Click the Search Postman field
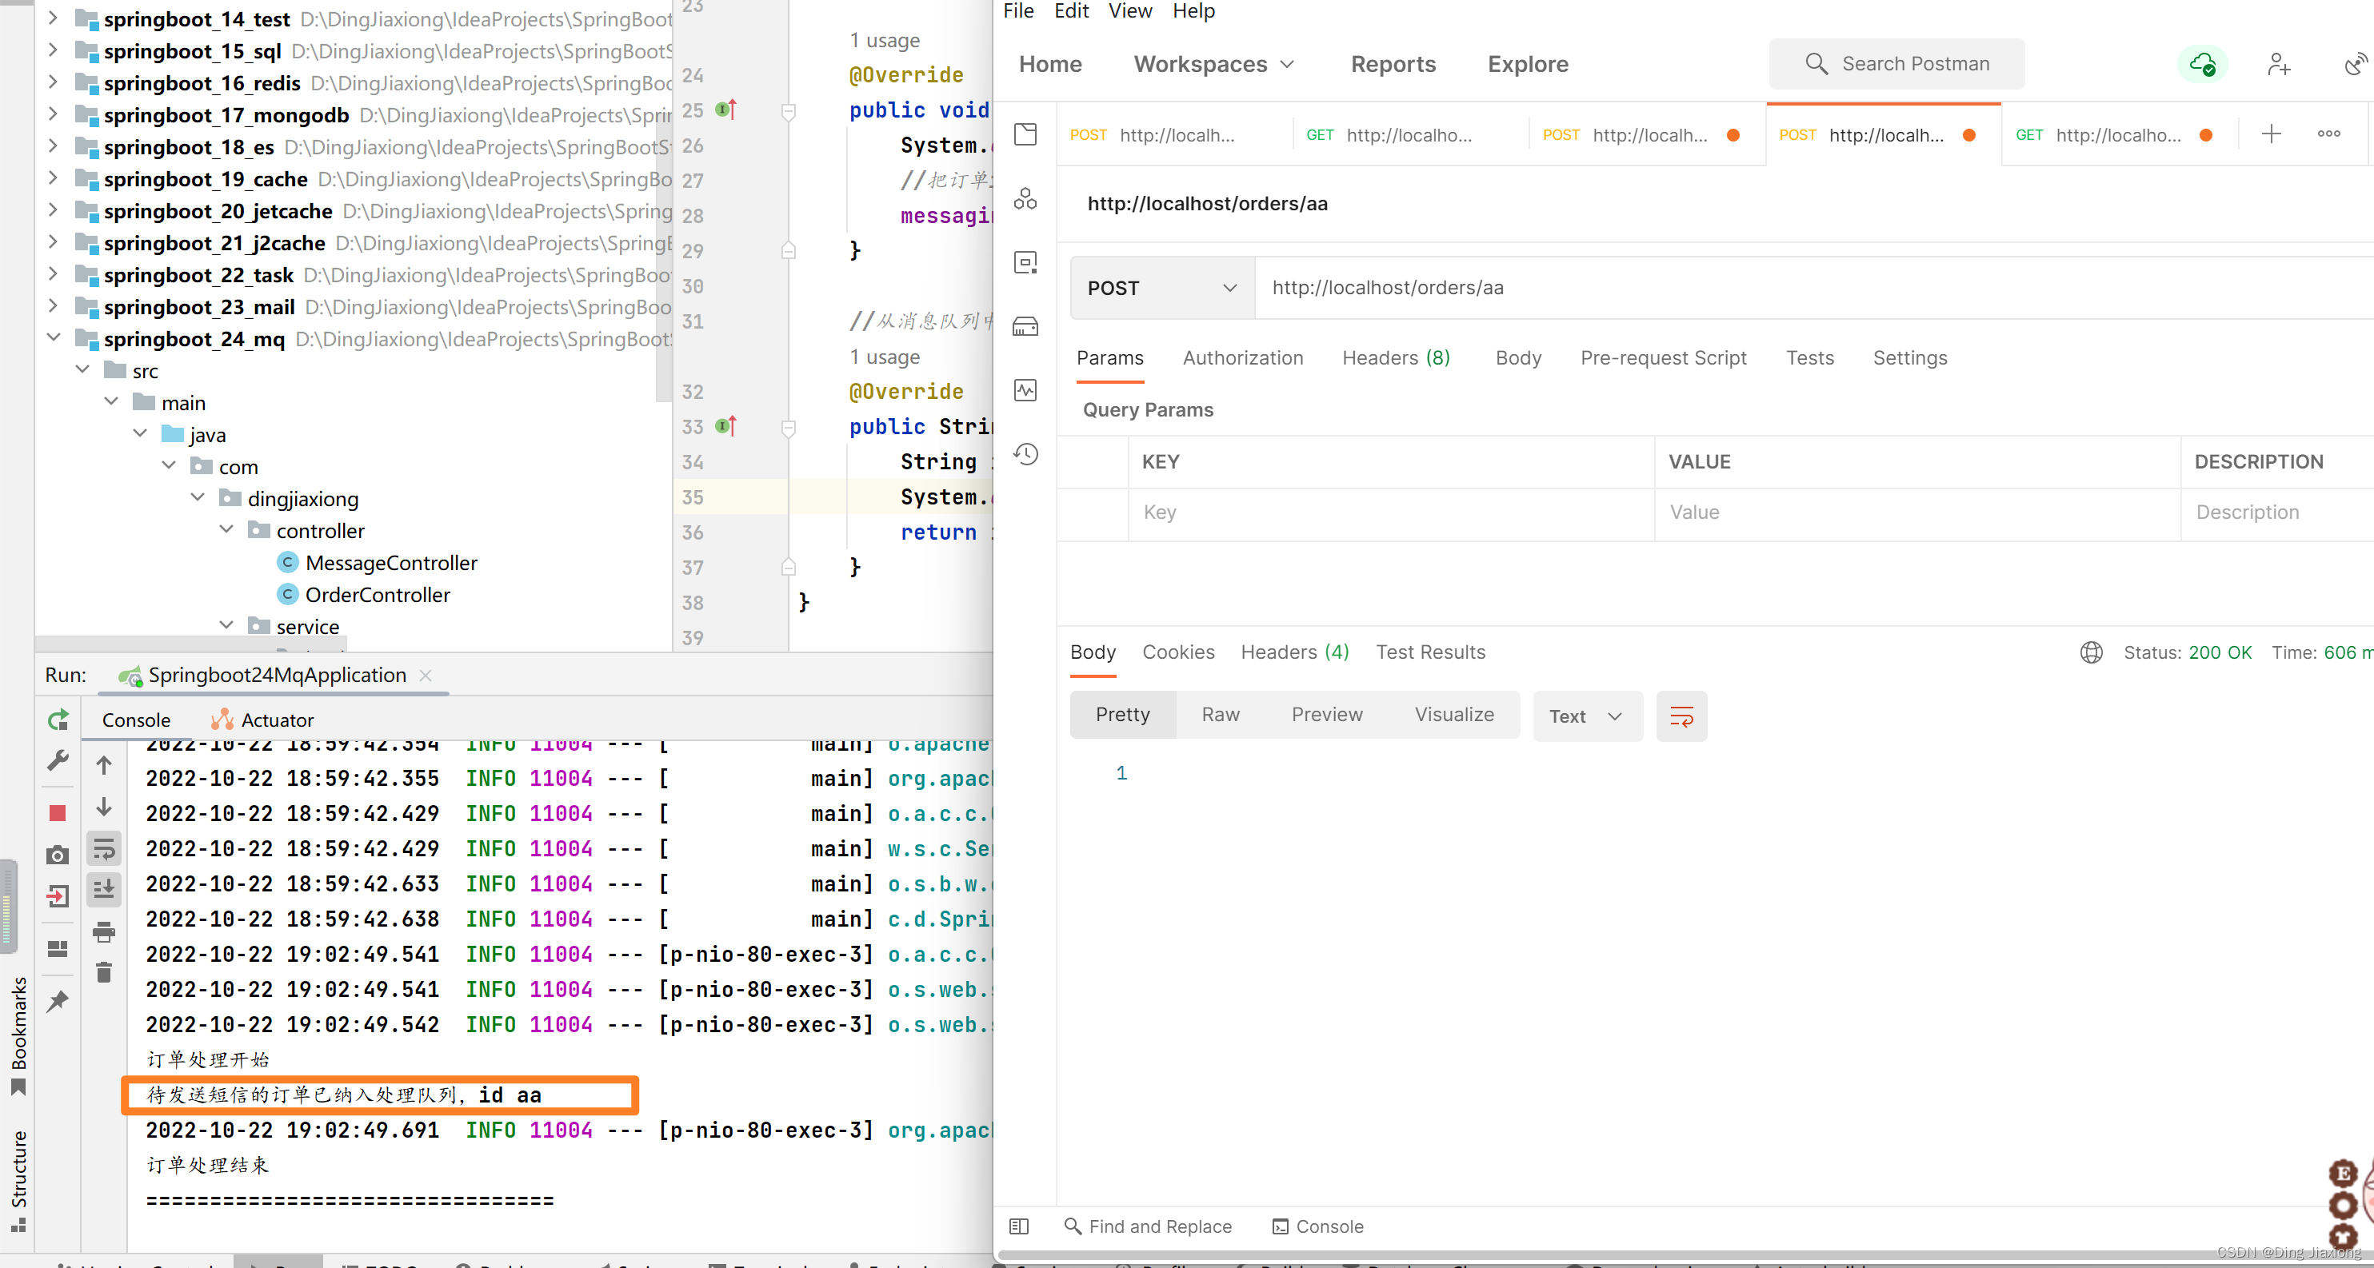 coord(1896,63)
